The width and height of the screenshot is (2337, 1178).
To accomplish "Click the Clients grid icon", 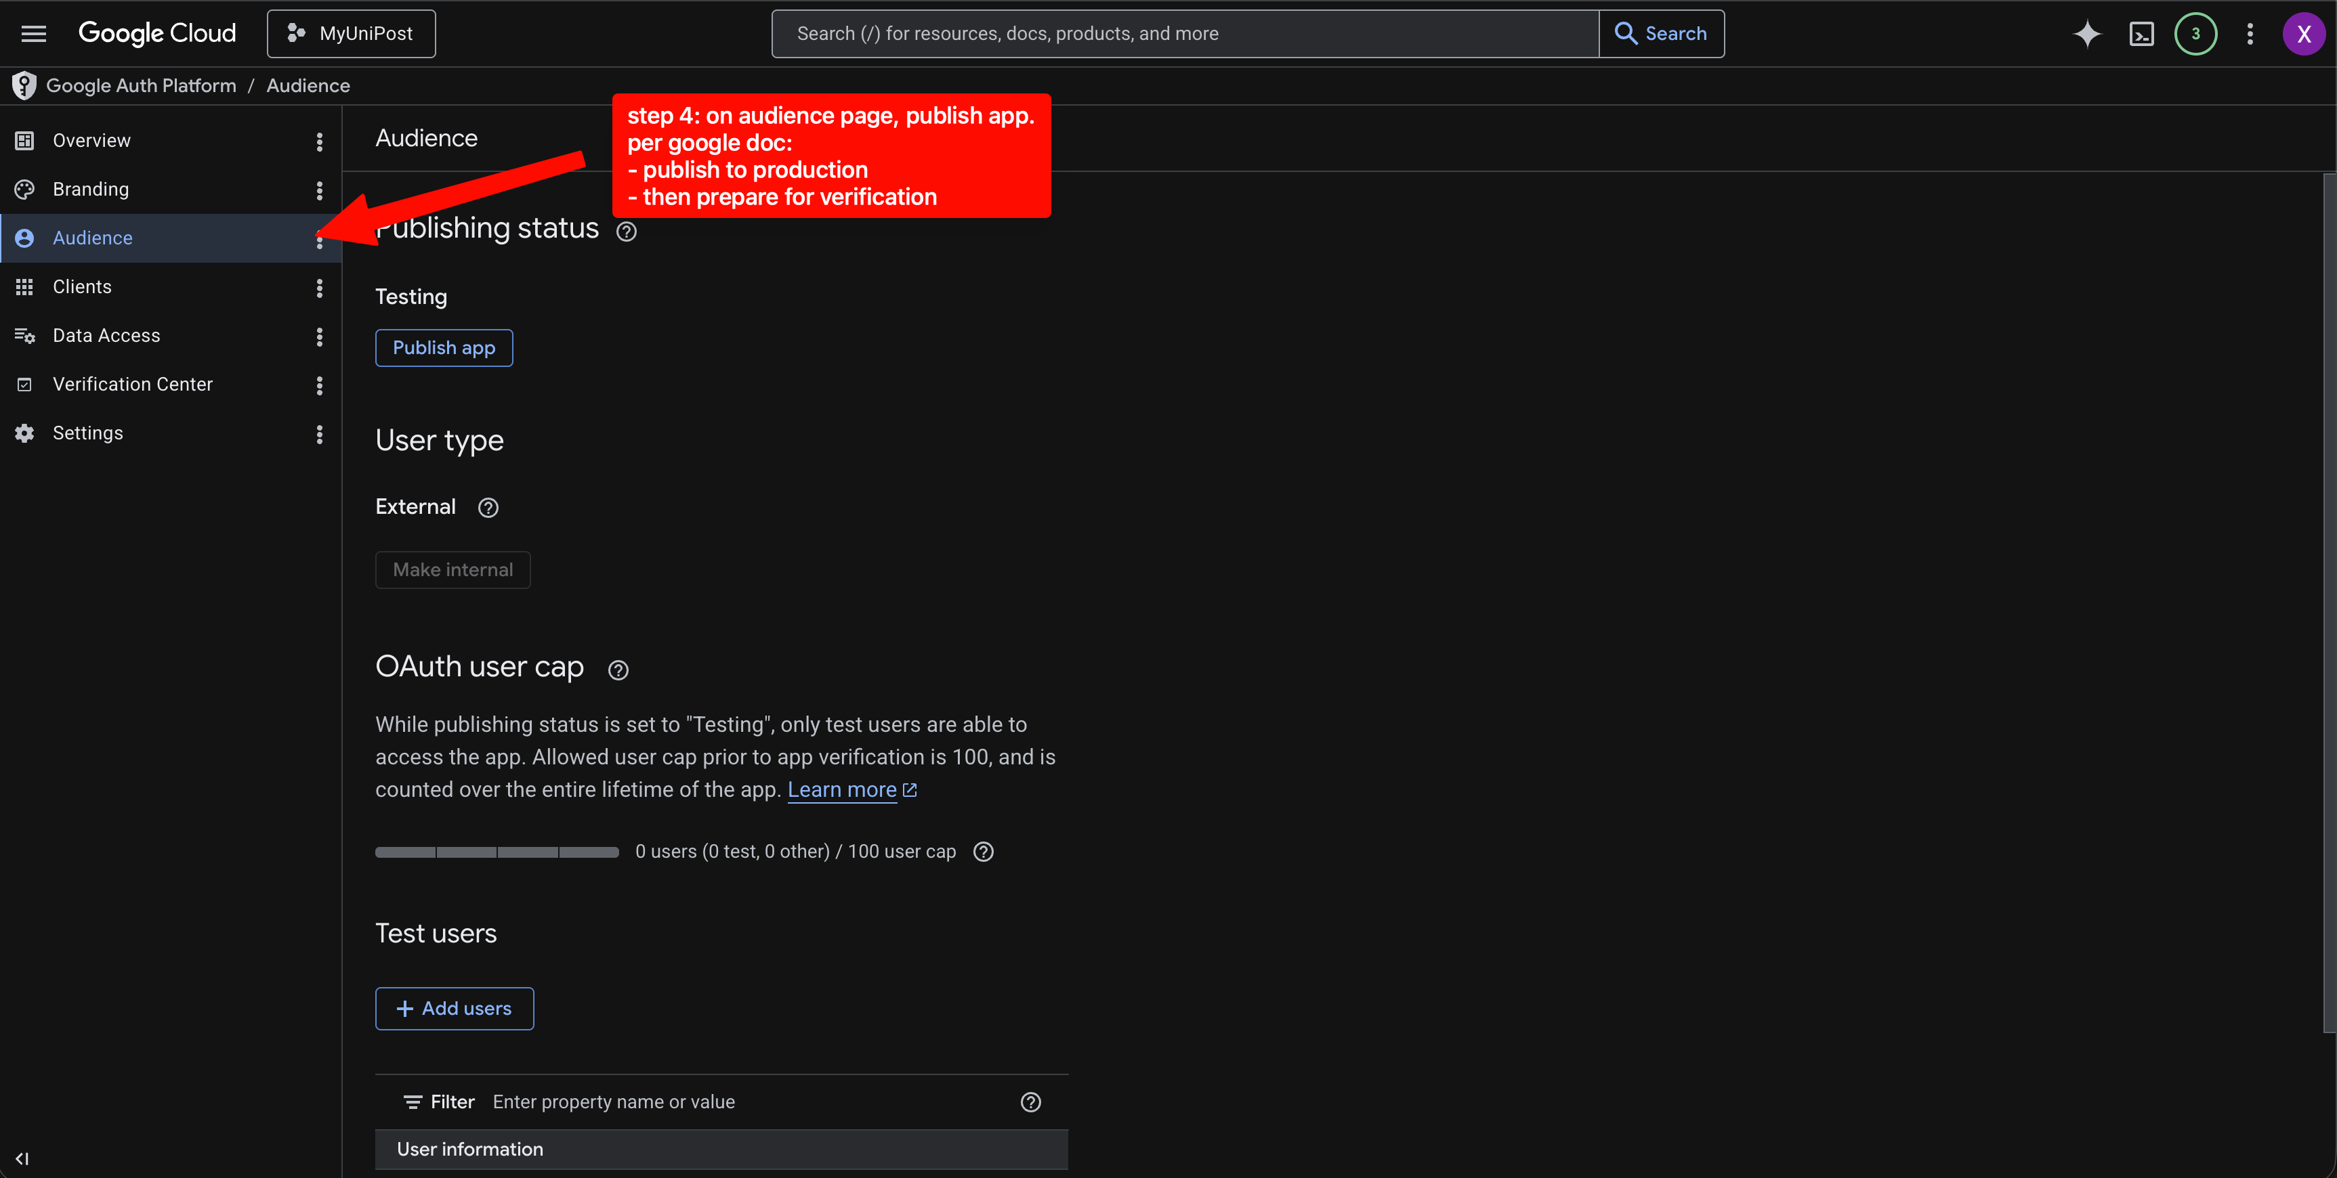I will 24,286.
